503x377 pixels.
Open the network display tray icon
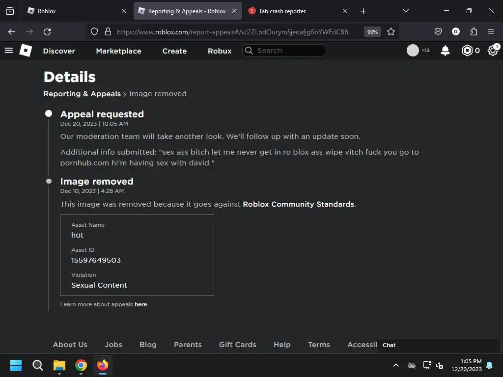click(427, 365)
